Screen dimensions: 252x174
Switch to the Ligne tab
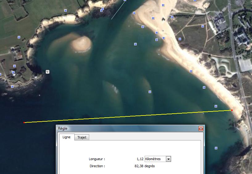pyautogui.click(x=66, y=137)
